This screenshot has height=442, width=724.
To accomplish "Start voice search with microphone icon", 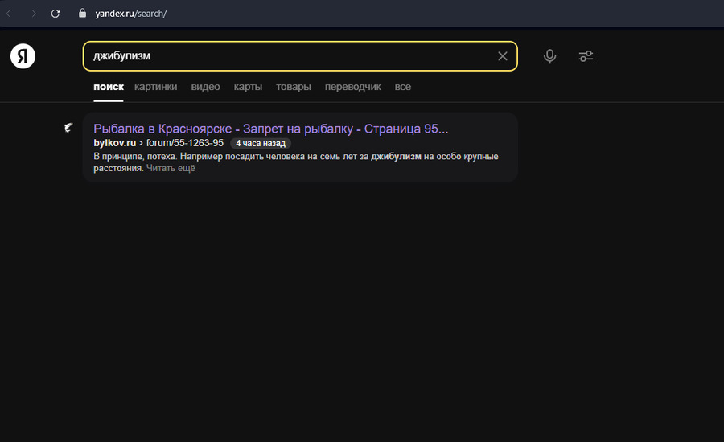I will (x=549, y=56).
